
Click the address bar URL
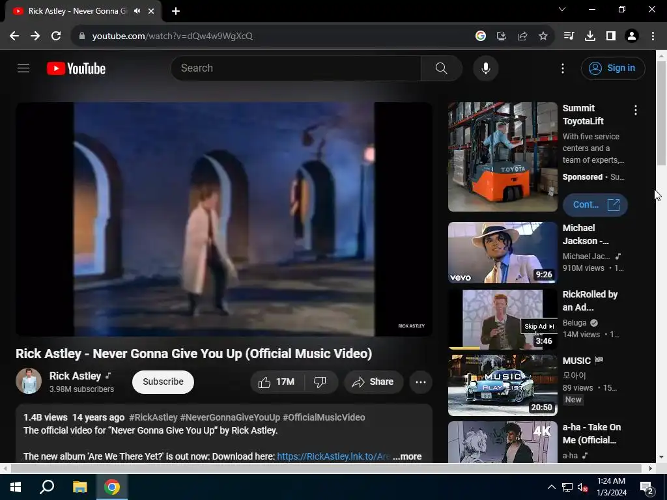click(x=172, y=36)
